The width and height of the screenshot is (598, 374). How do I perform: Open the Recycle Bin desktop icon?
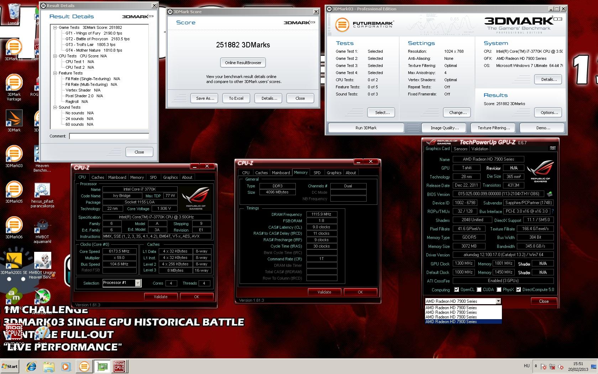pos(14,14)
